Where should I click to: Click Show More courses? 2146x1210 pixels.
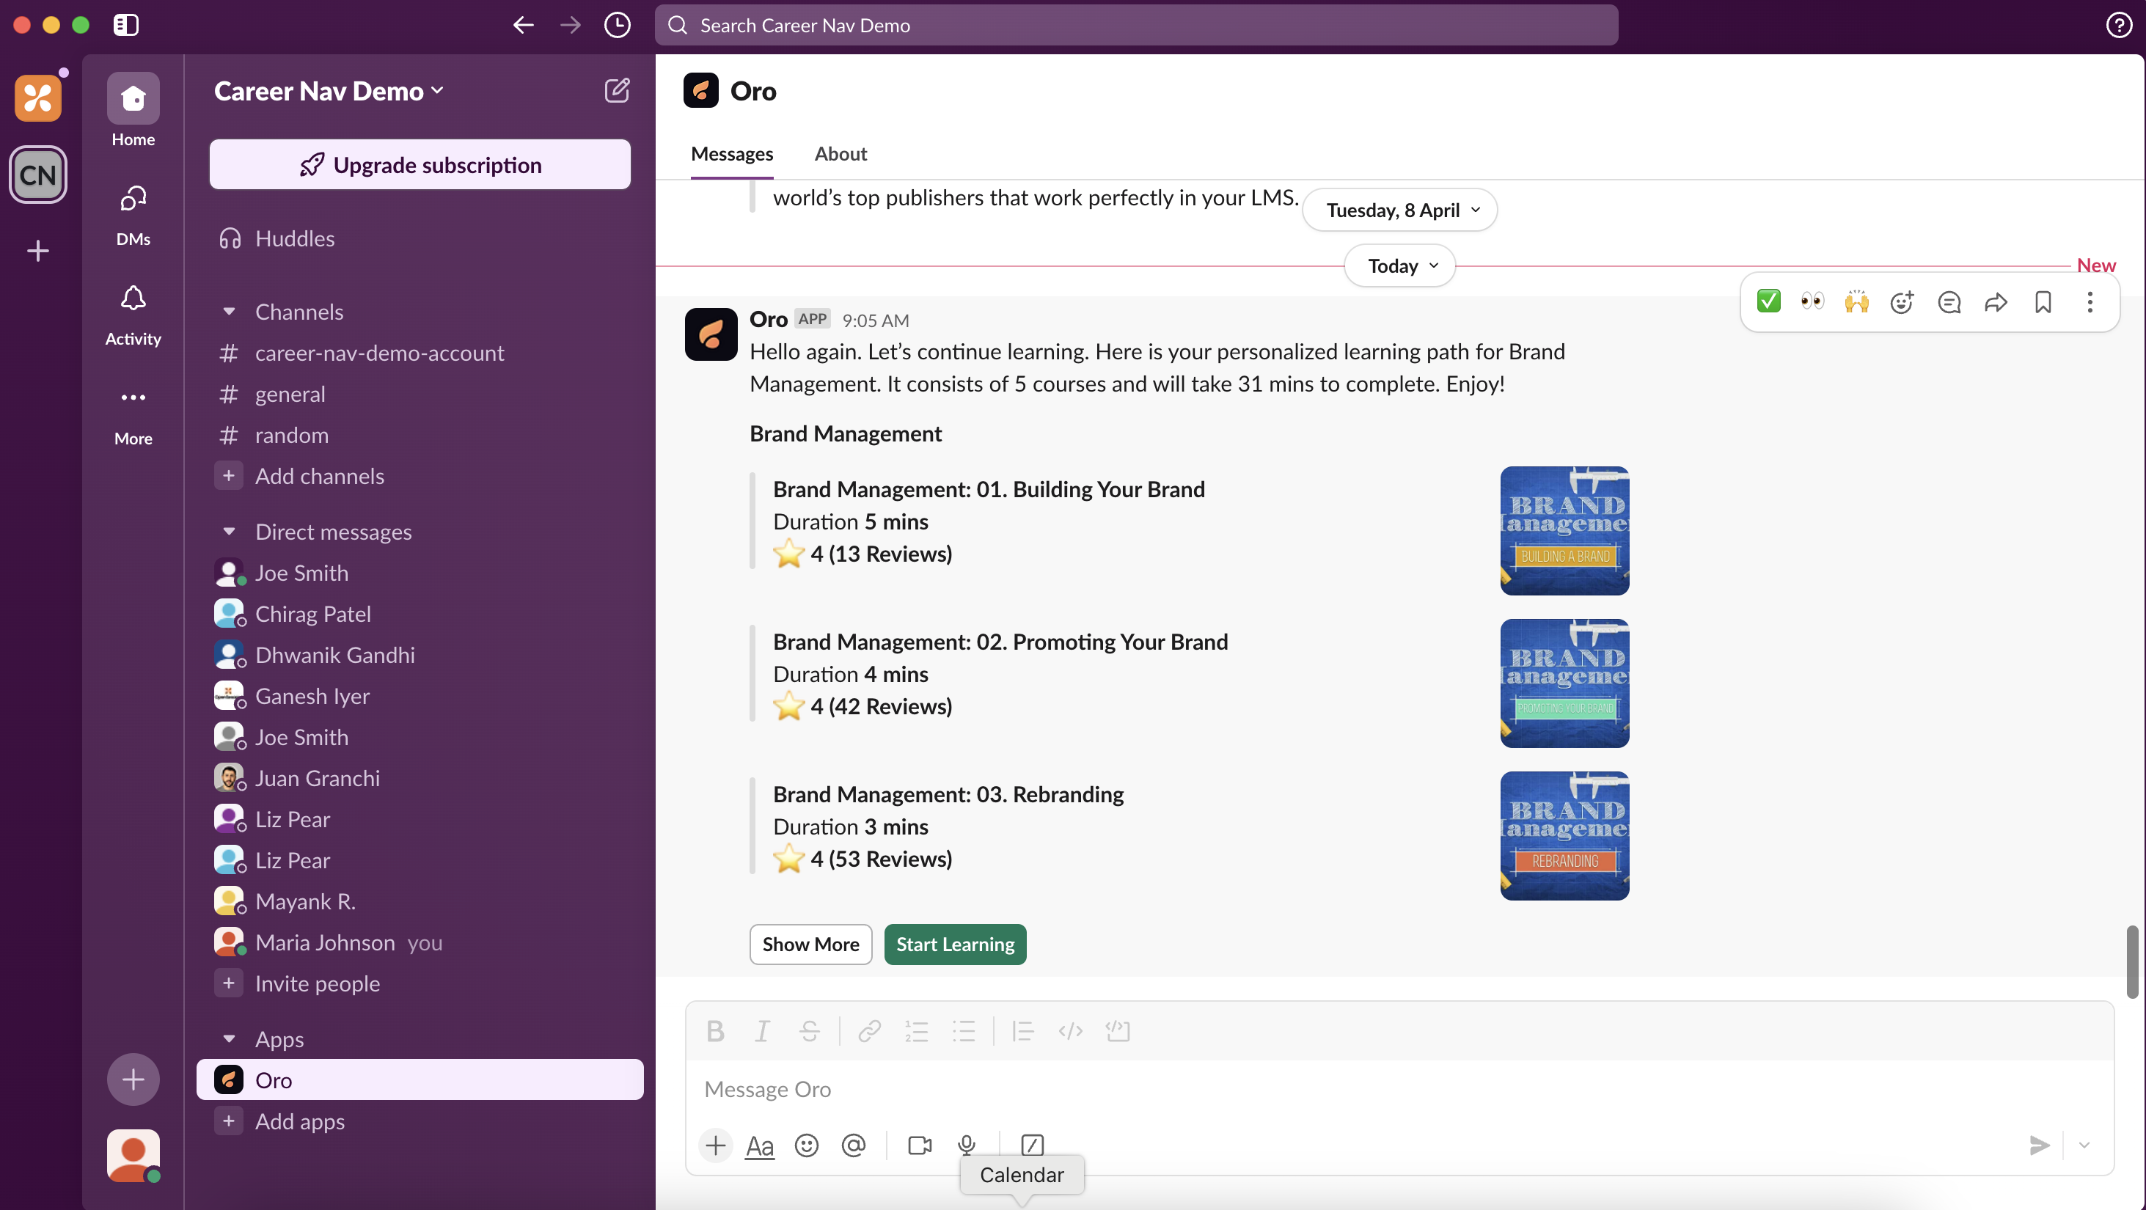[810, 945]
